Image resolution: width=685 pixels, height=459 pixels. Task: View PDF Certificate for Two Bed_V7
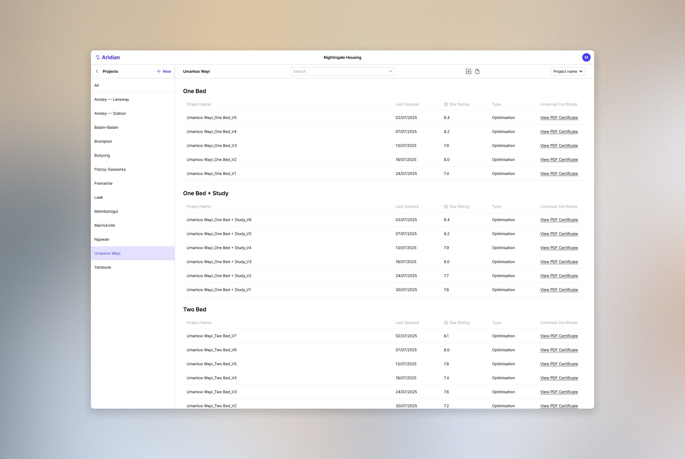559,336
